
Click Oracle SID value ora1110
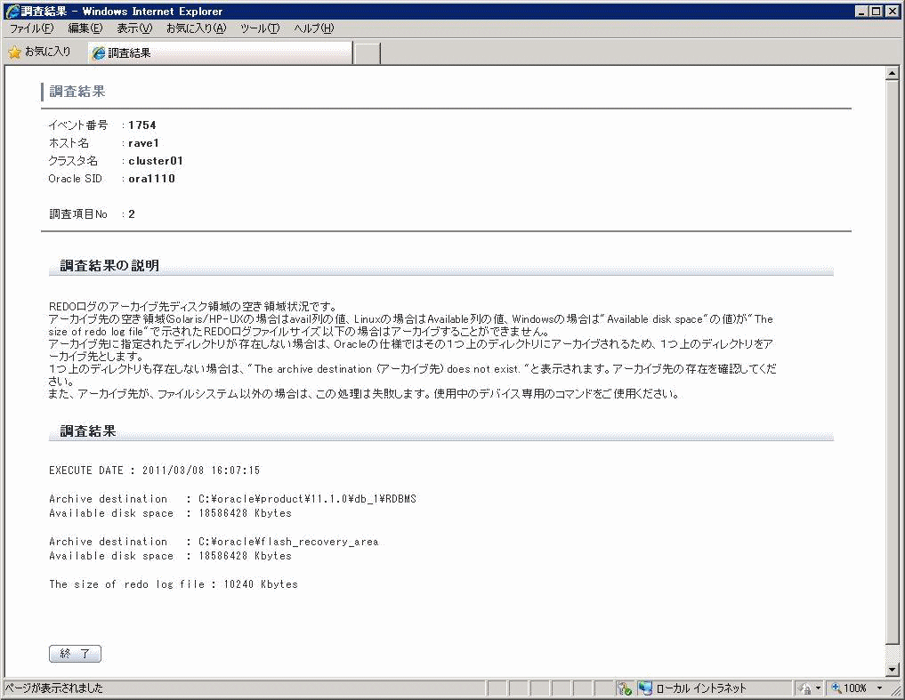click(x=152, y=178)
